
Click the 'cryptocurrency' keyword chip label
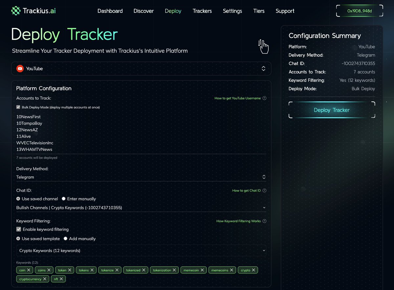(x=30, y=279)
